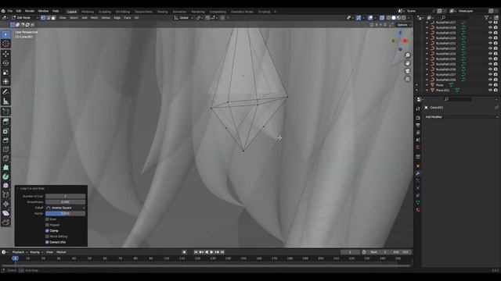Select the Select Box tool
The height and width of the screenshot is (281, 501).
[5, 34]
